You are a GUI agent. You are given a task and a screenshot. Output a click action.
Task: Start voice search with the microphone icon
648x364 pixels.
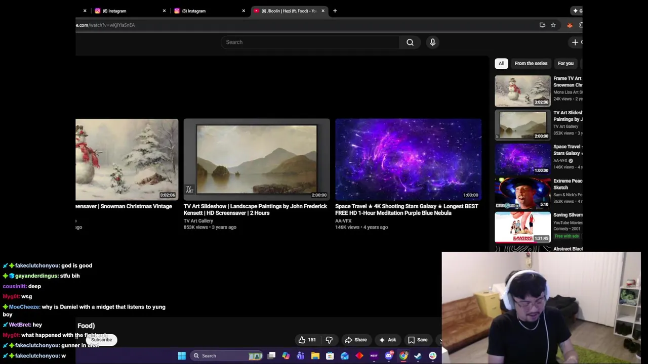coord(433,42)
